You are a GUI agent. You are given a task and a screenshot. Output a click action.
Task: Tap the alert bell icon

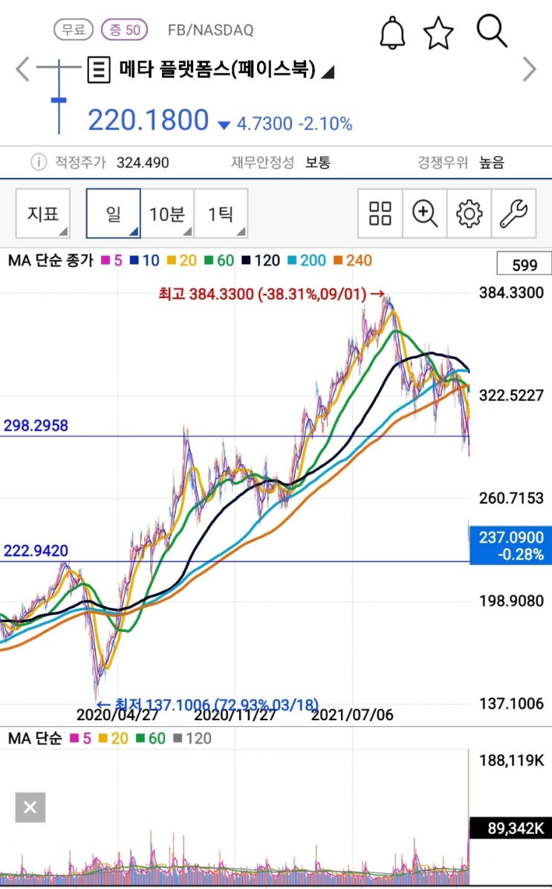[392, 32]
